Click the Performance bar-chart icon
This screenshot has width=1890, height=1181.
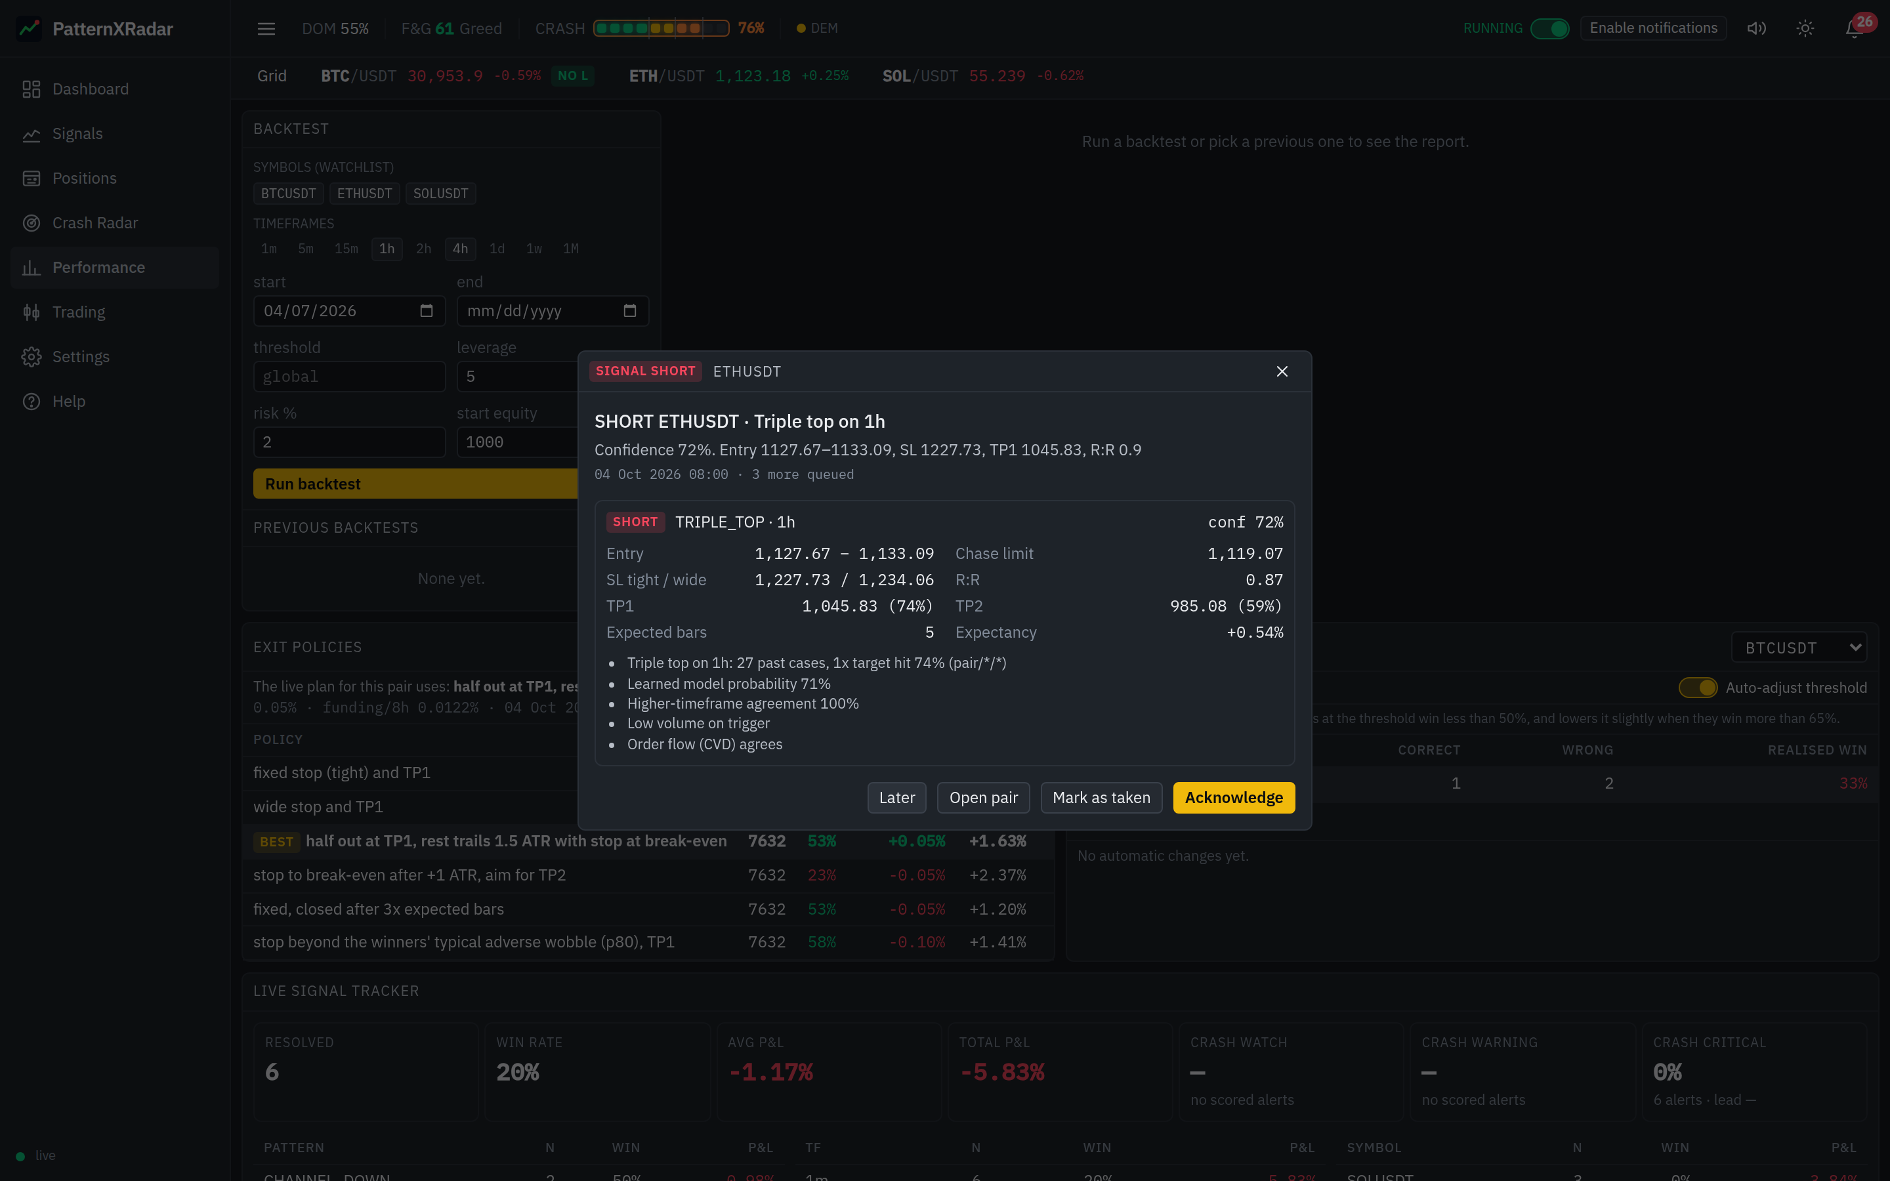(x=31, y=268)
